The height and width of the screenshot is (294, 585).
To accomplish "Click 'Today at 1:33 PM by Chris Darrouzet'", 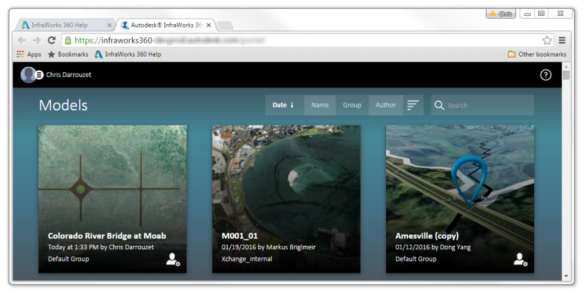I will tap(100, 247).
